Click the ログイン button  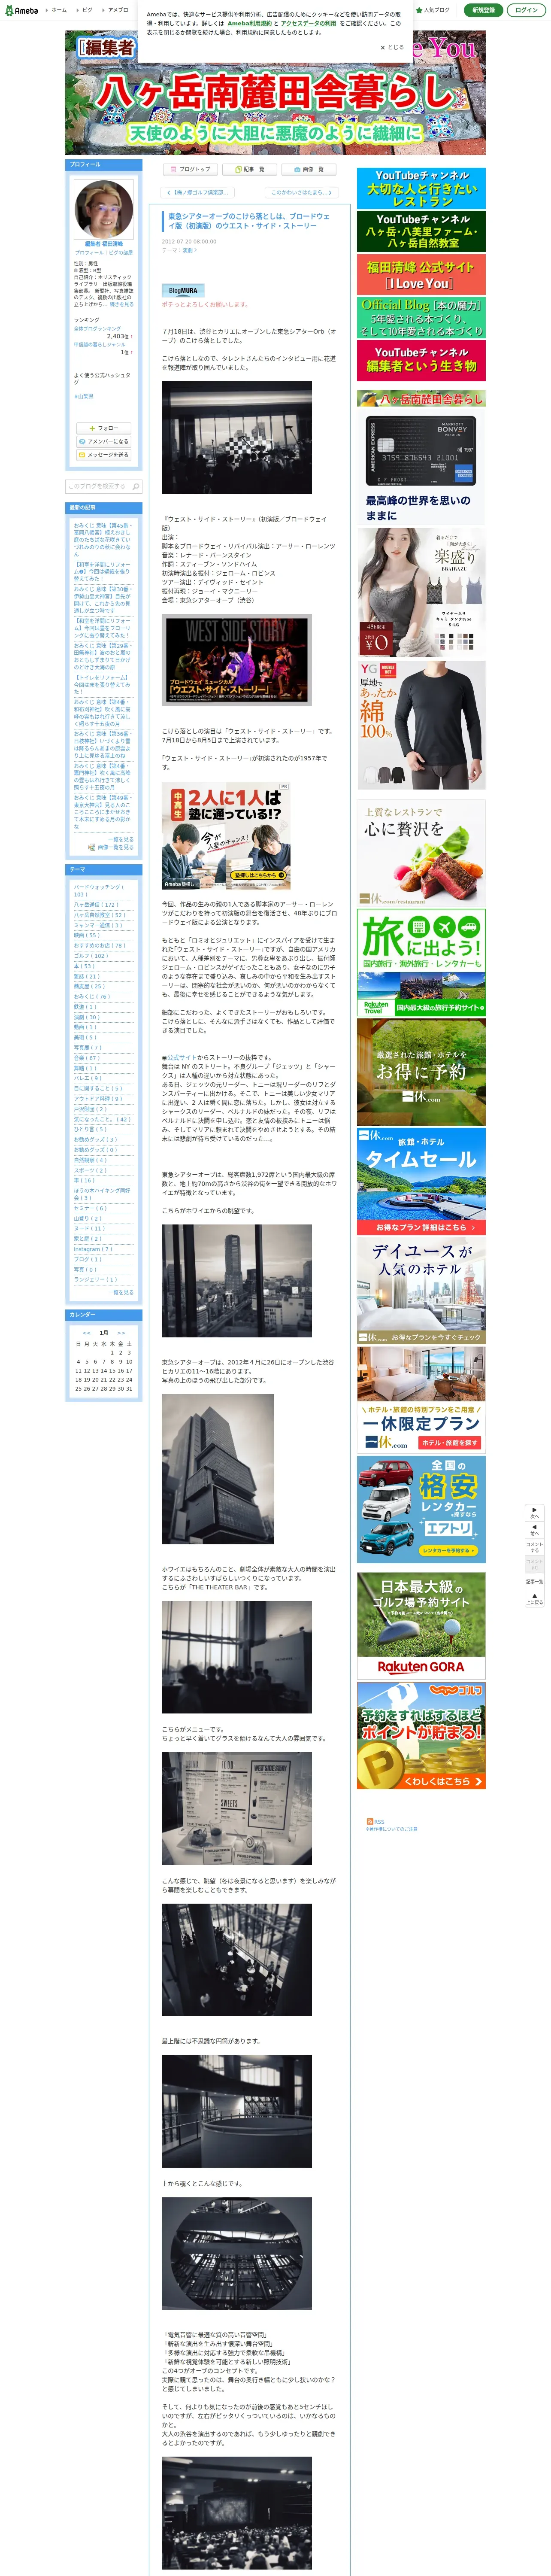pos(526,10)
